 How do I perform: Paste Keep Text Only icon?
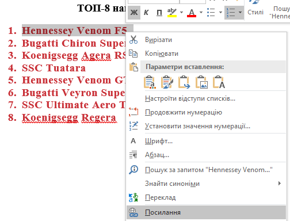pos(219,82)
